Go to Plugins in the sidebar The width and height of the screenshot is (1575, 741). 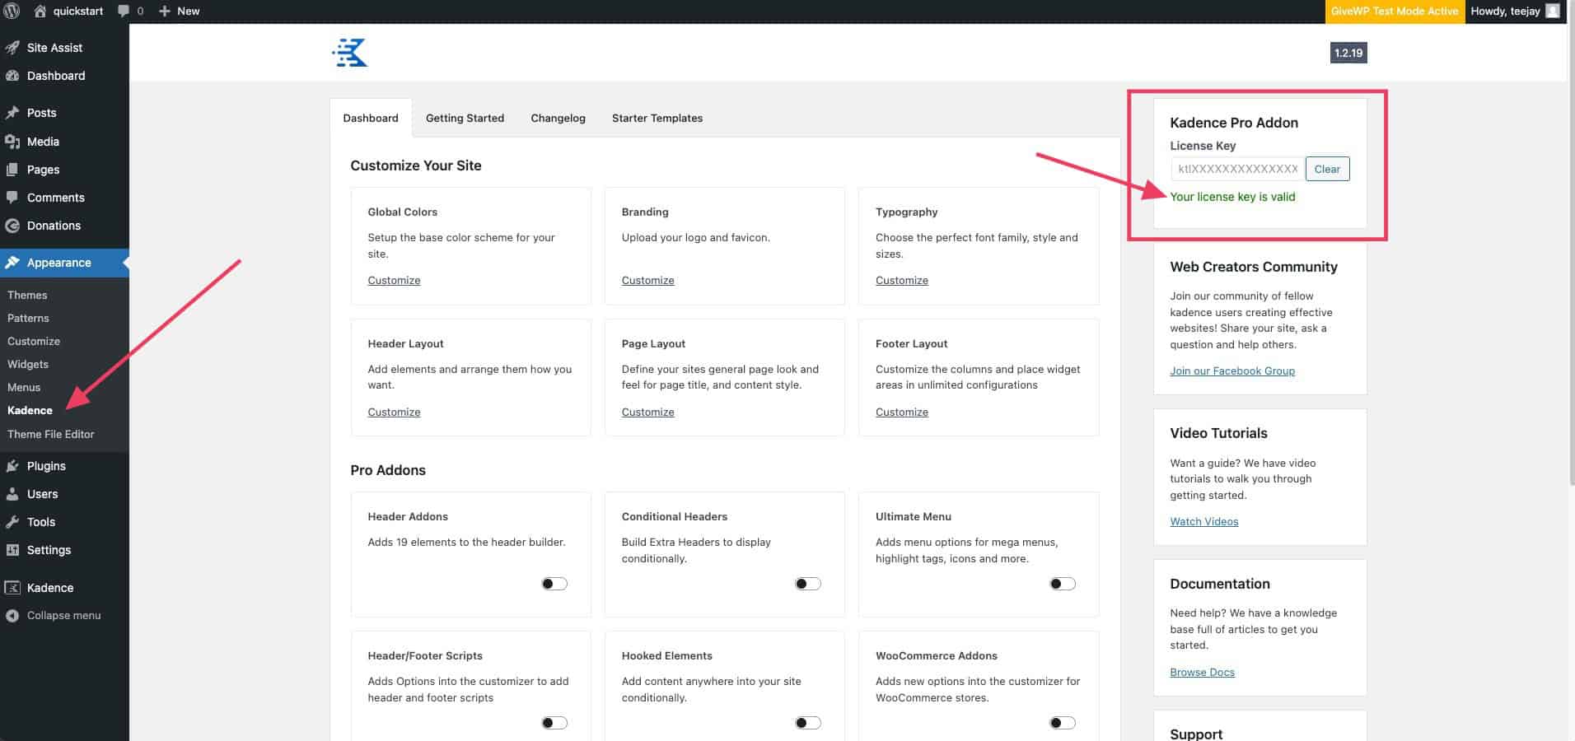[46, 466]
